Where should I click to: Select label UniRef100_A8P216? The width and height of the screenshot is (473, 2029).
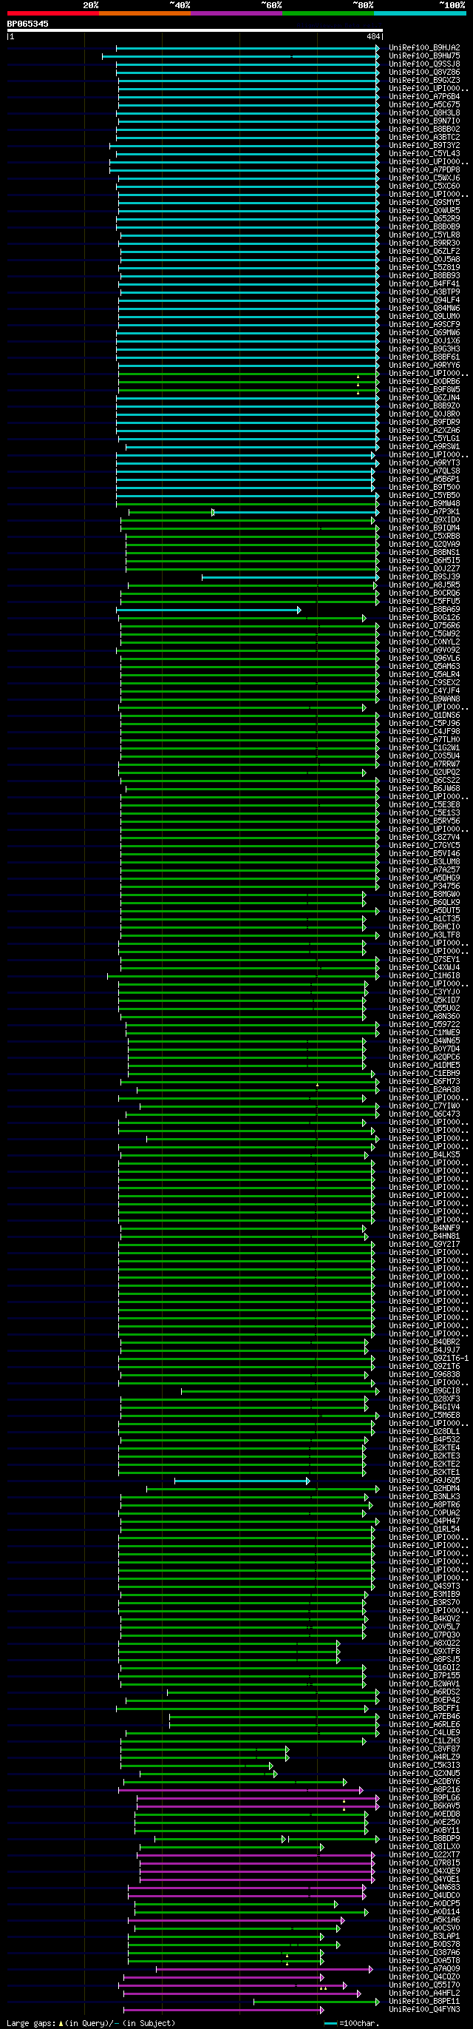pos(424,1790)
